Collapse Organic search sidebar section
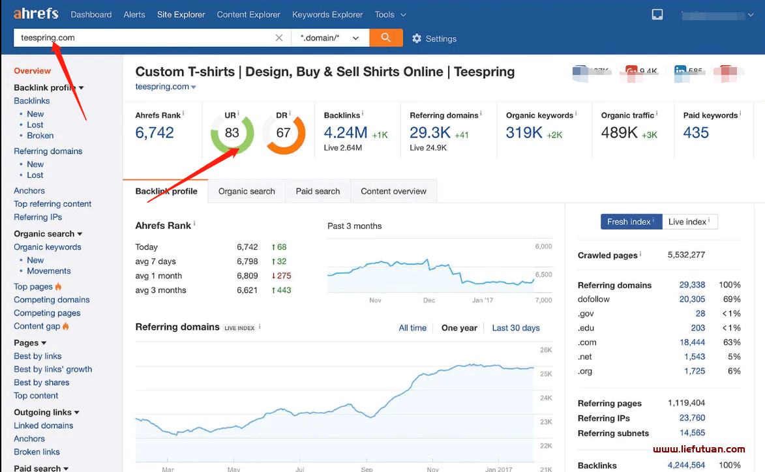 (80, 234)
